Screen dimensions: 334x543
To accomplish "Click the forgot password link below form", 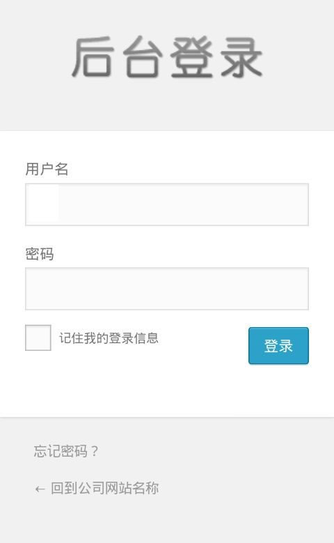I will pos(66,451).
